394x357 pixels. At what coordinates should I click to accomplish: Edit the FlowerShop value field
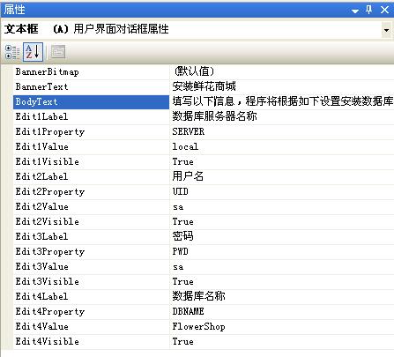[282, 326]
